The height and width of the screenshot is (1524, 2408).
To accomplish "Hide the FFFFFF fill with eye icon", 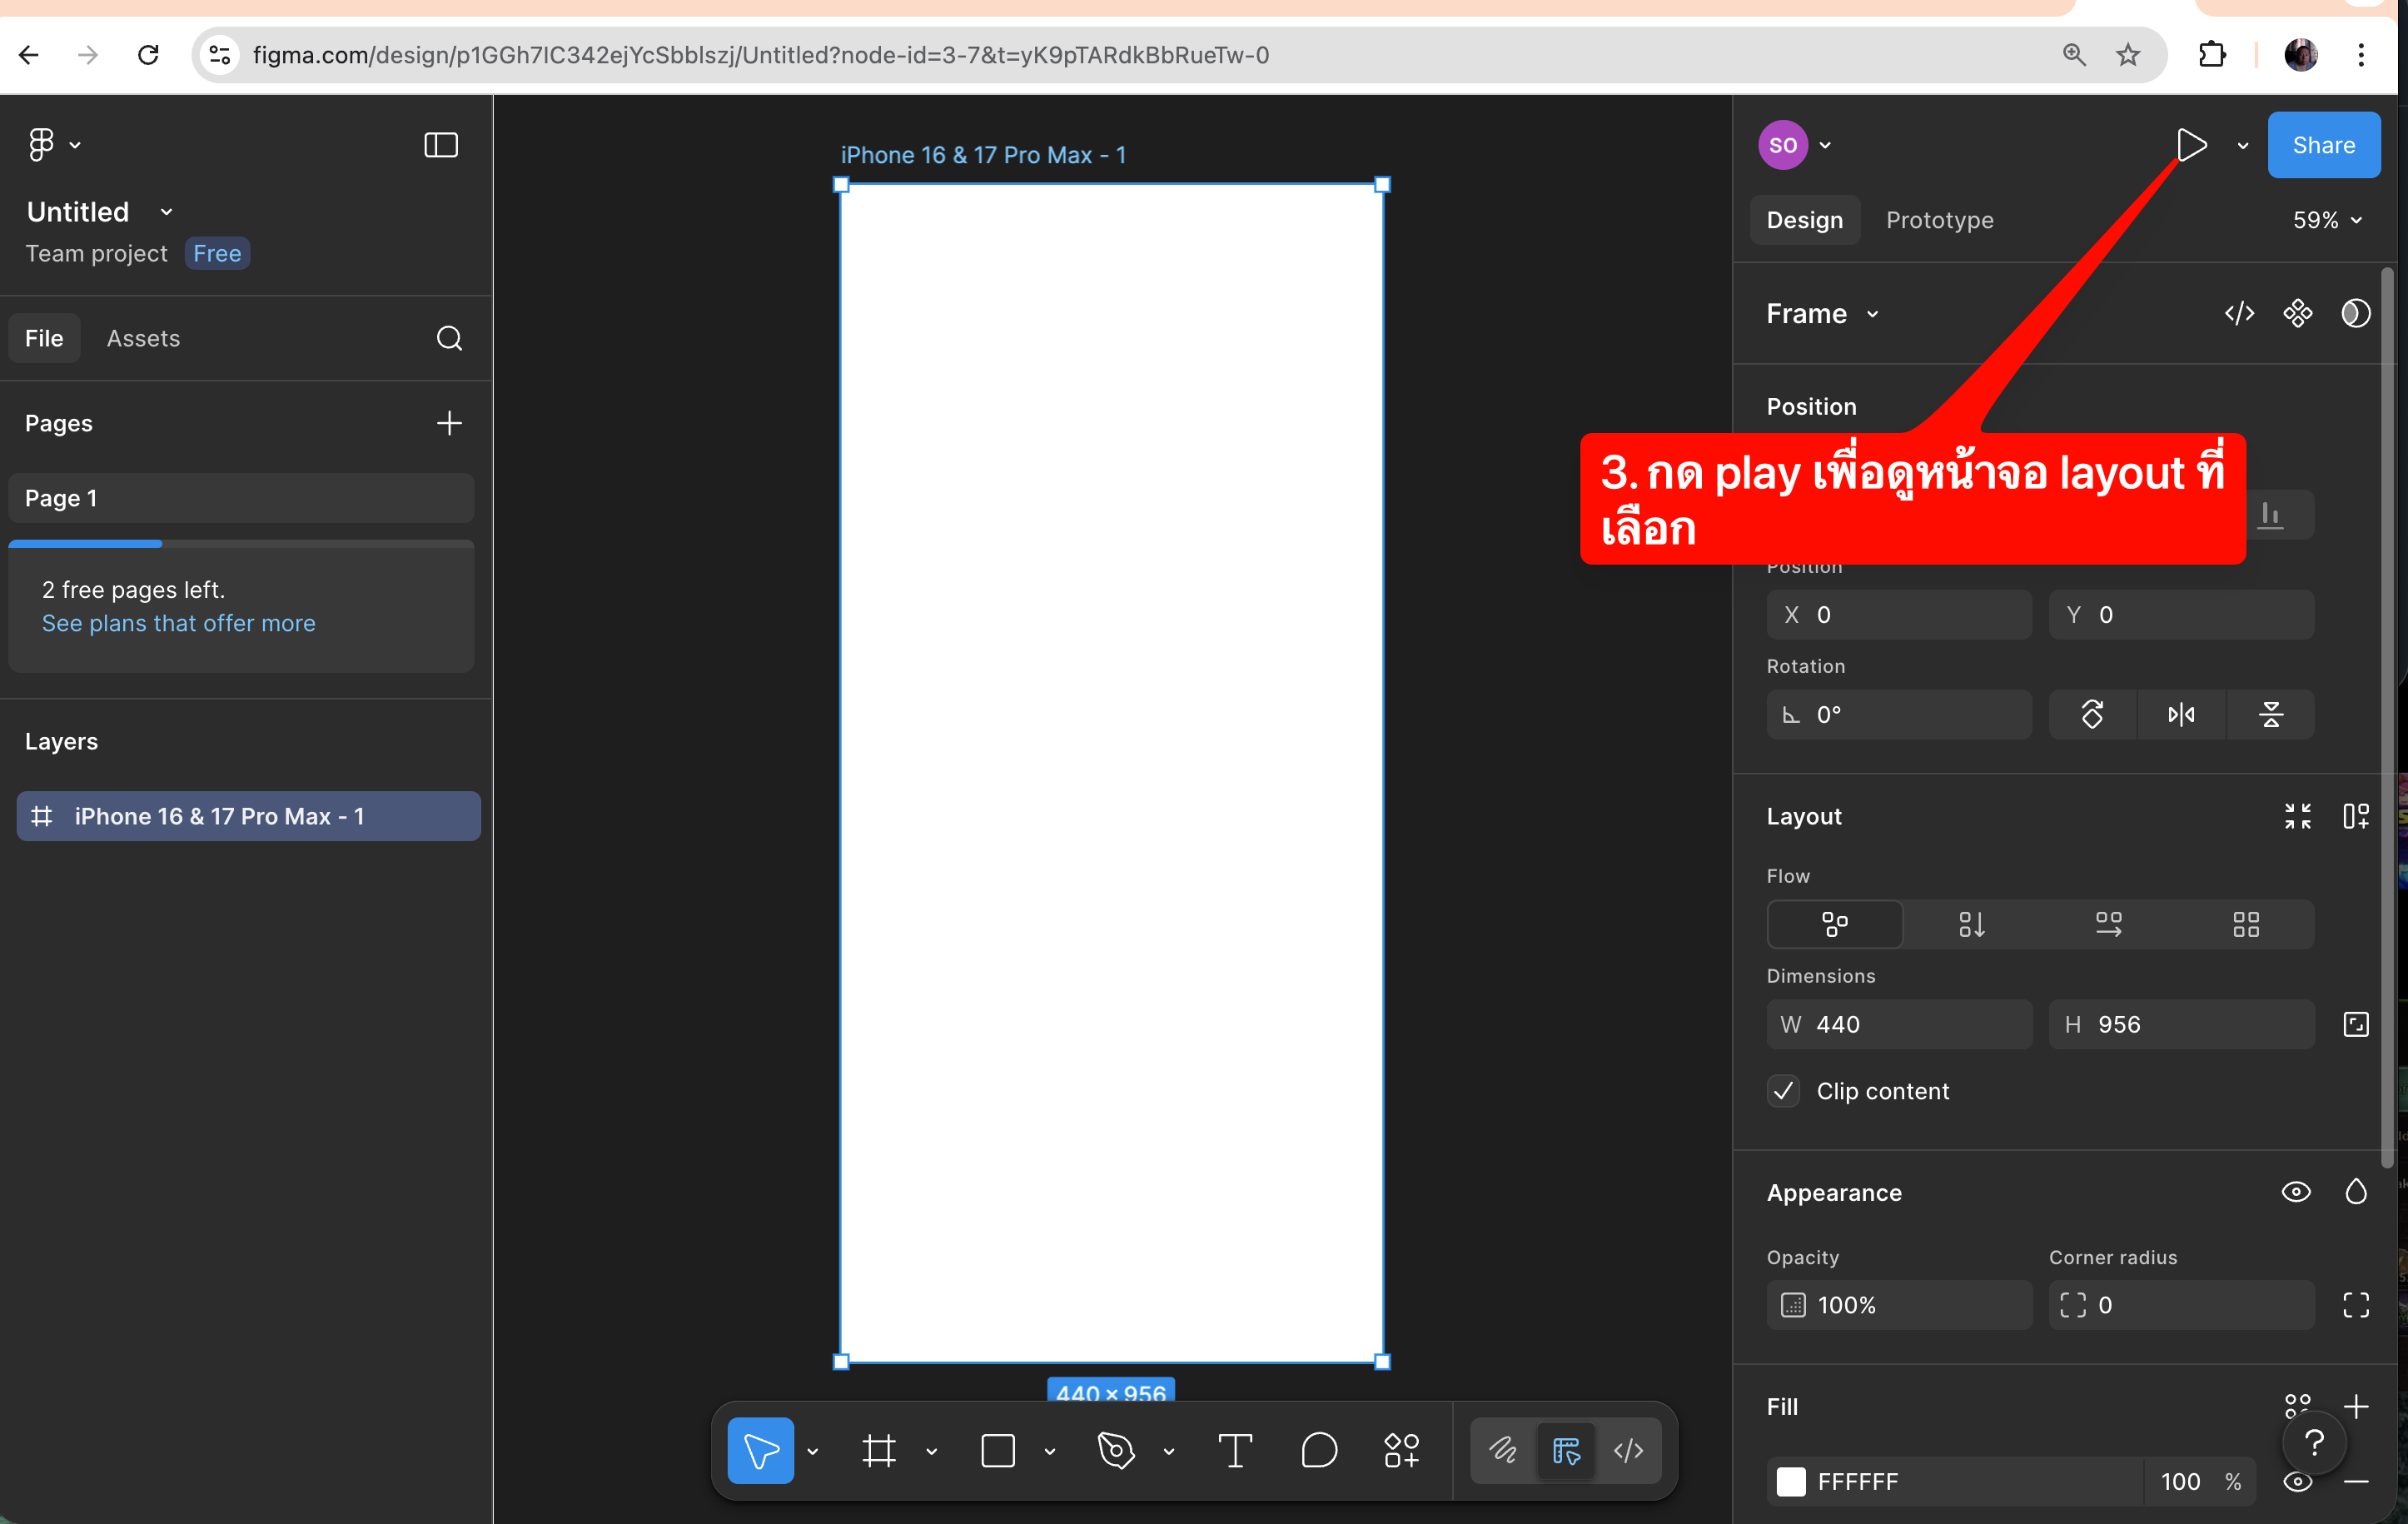I will click(2297, 1481).
